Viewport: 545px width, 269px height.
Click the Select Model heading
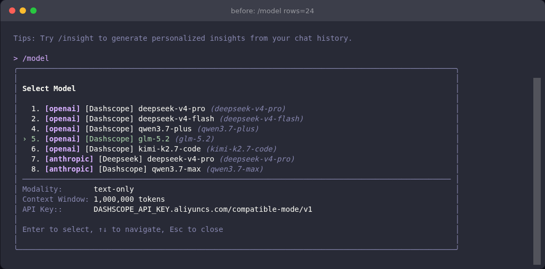tap(49, 88)
